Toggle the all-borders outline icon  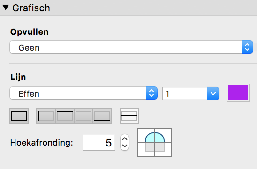(x=19, y=116)
